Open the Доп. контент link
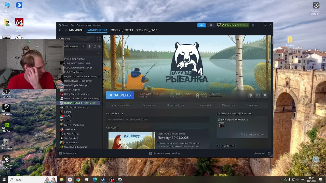The image size is (326, 183). pyautogui.click(x=149, y=105)
